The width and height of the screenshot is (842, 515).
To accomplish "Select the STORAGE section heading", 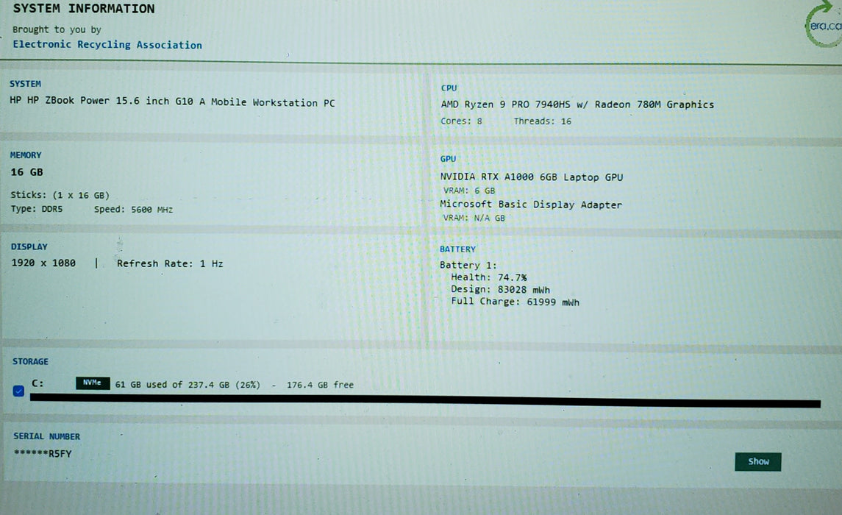I will [x=30, y=361].
